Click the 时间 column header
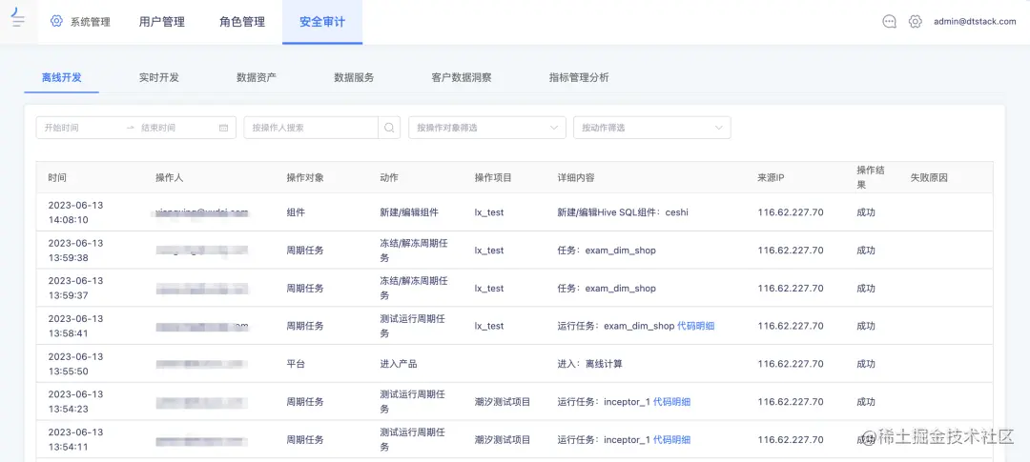 pyautogui.click(x=57, y=178)
